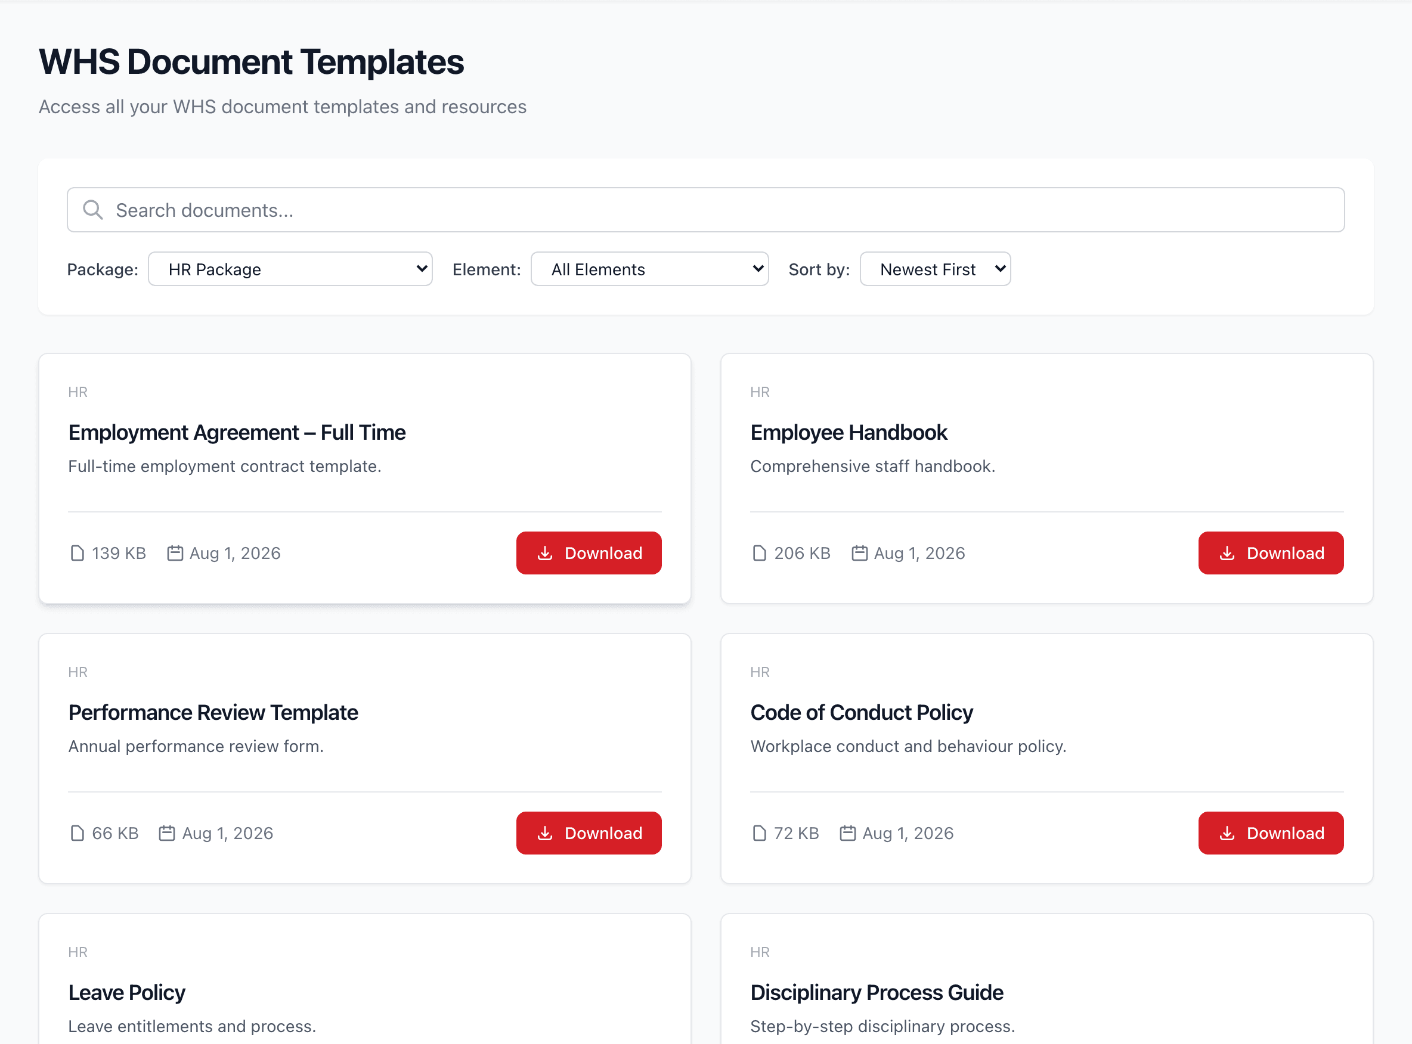Click the 72 KB file size
1412x1044 pixels.
click(x=796, y=833)
